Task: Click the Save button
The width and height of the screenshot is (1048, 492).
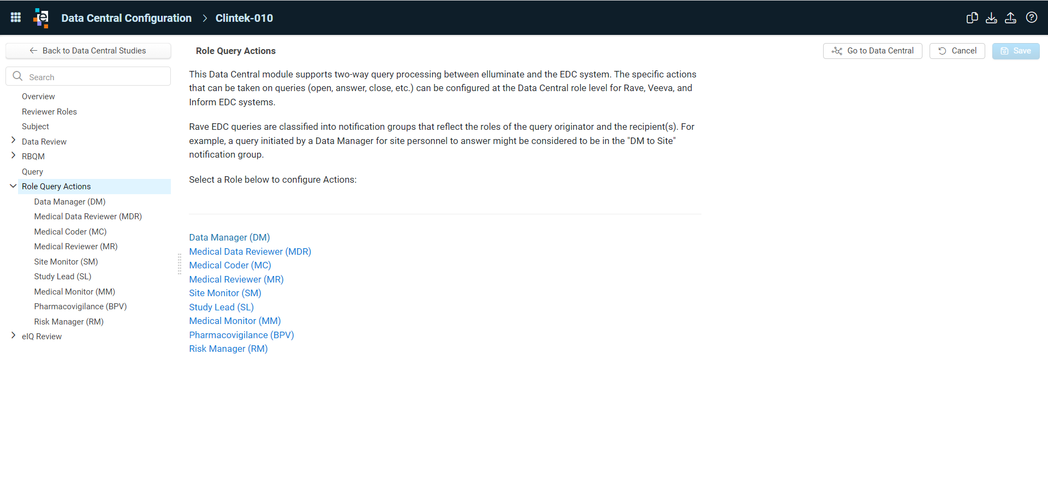Action: [1016, 51]
